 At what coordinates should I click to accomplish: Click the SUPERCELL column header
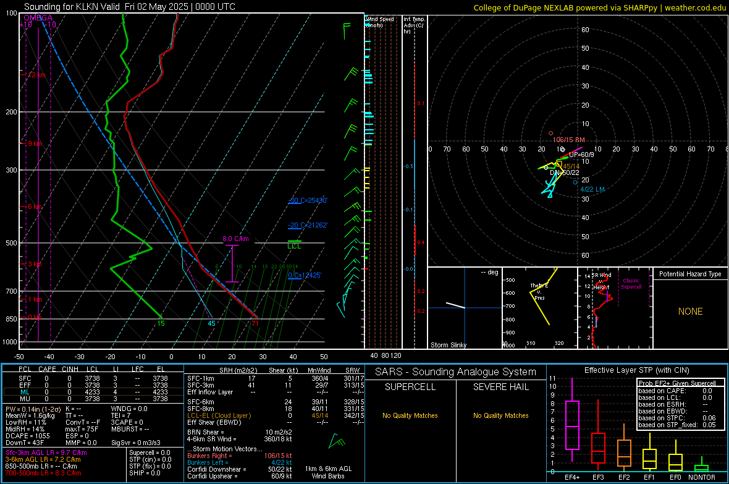pos(410,387)
